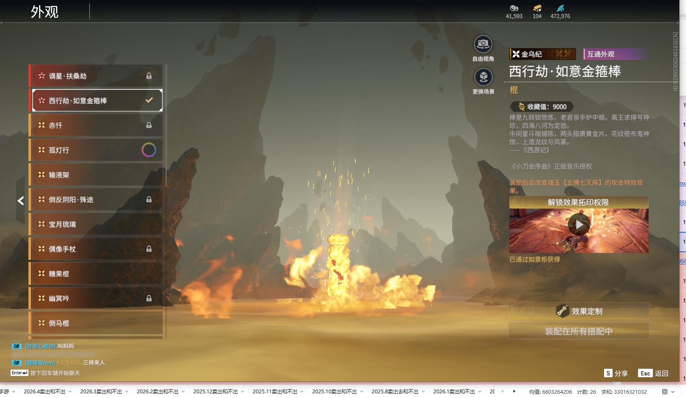Screen dimensions: 686x398
Task: Collapse the skin list with left arrow
Action: [20, 201]
